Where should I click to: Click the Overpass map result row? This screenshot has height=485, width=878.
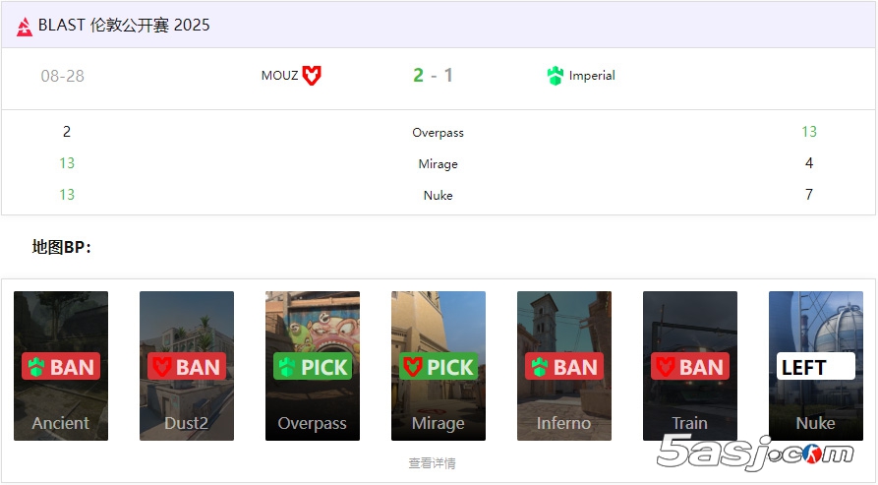[x=439, y=132]
